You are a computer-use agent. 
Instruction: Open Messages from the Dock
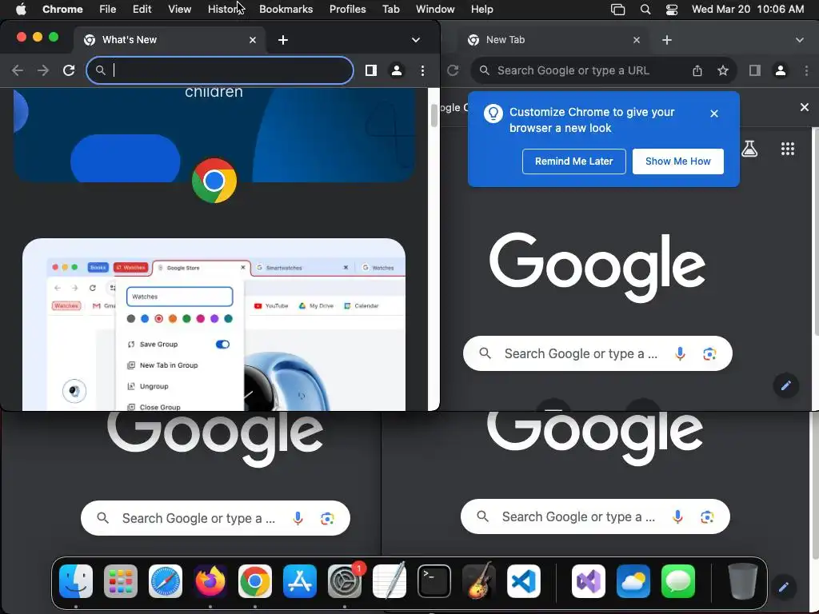pos(678,581)
